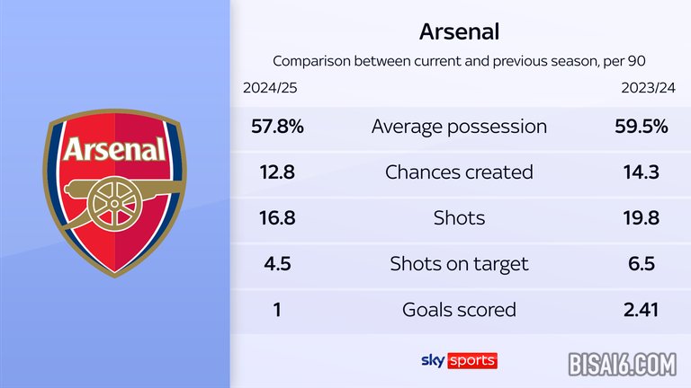Click the Shots row label
The height and width of the screenshot is (388, 691).
[459, 217]
